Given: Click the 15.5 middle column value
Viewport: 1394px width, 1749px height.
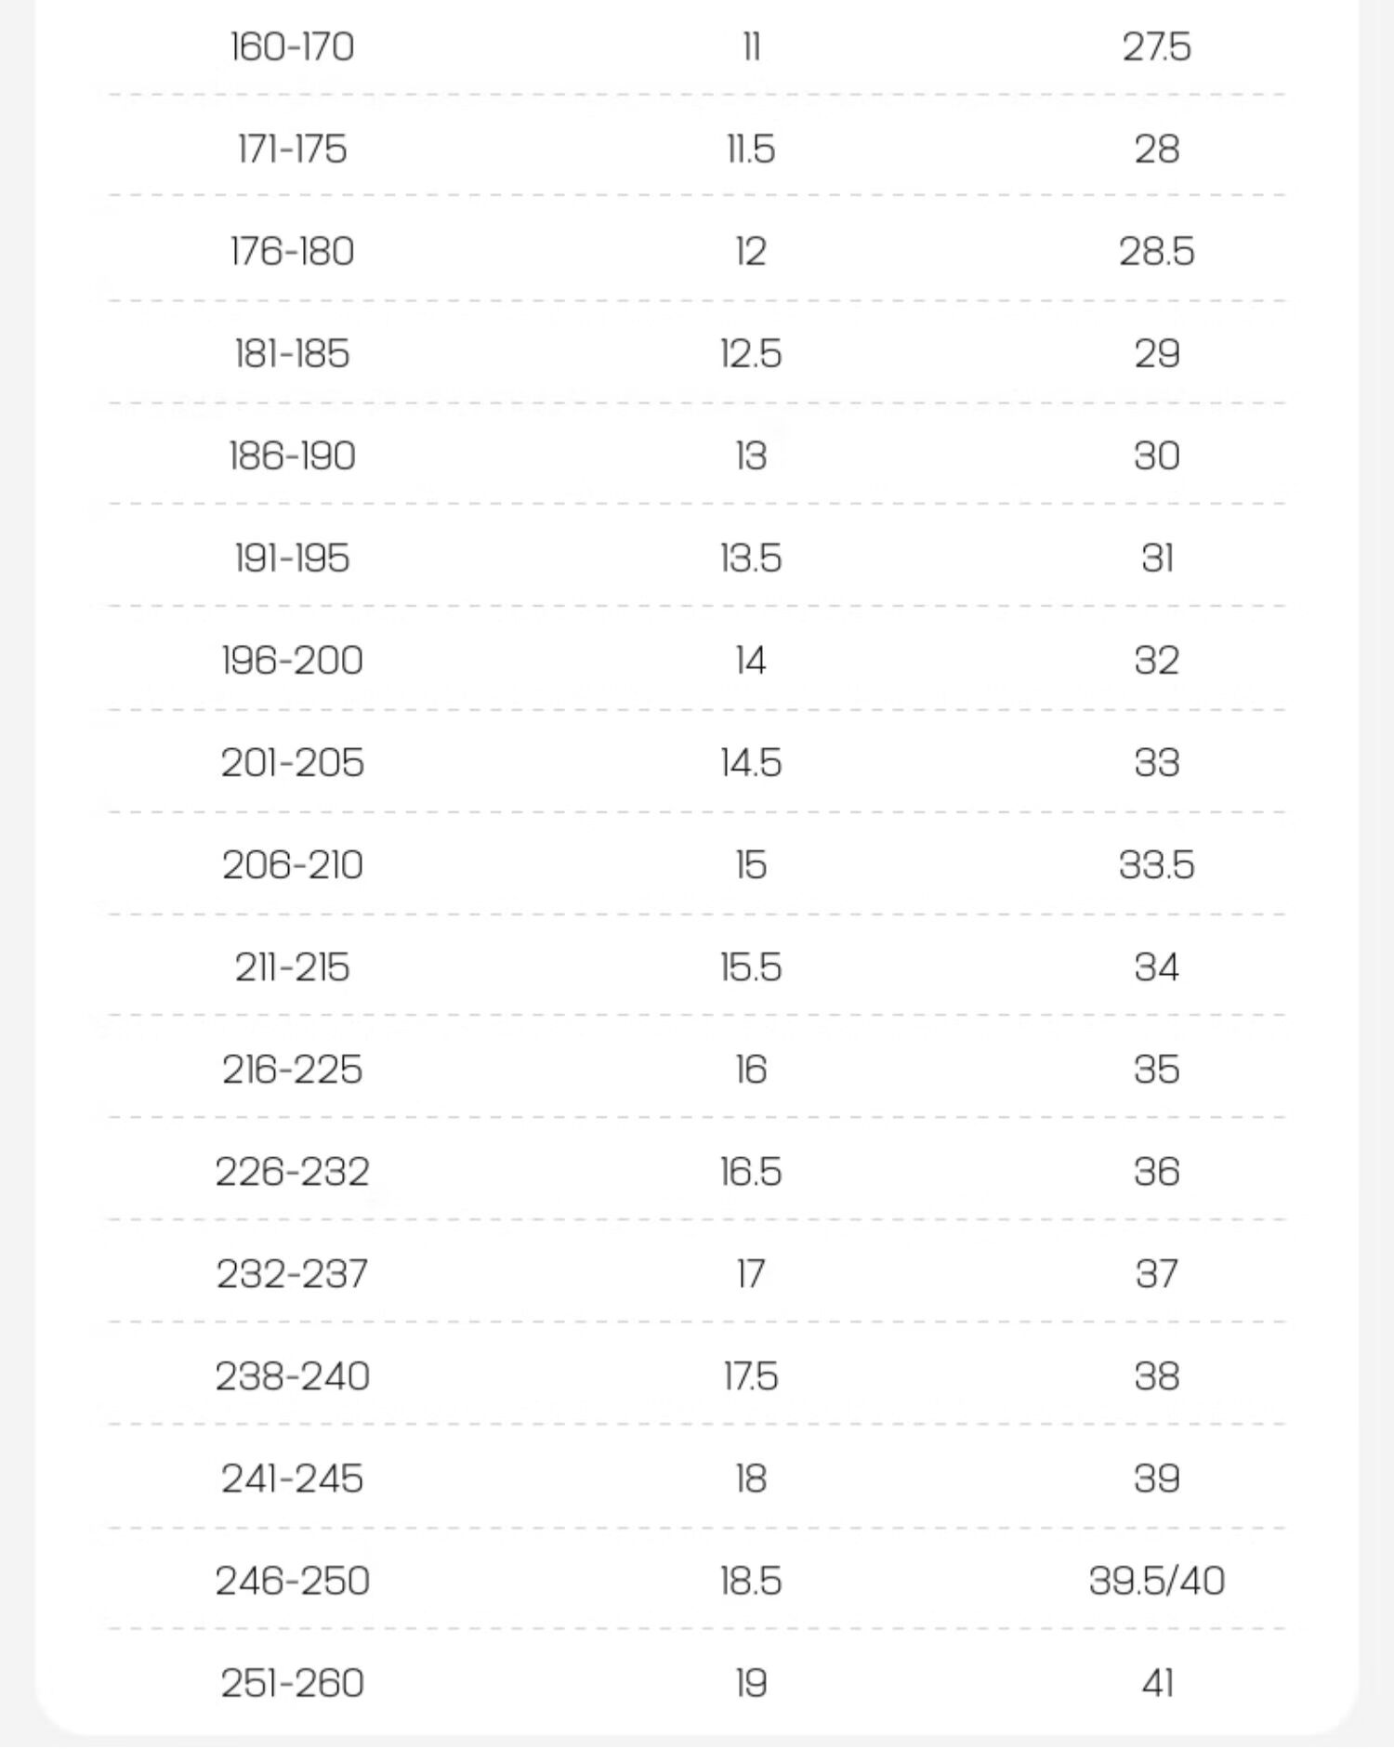Looking at the screenshot, I should pyautogui.click(x=750, y=967).
